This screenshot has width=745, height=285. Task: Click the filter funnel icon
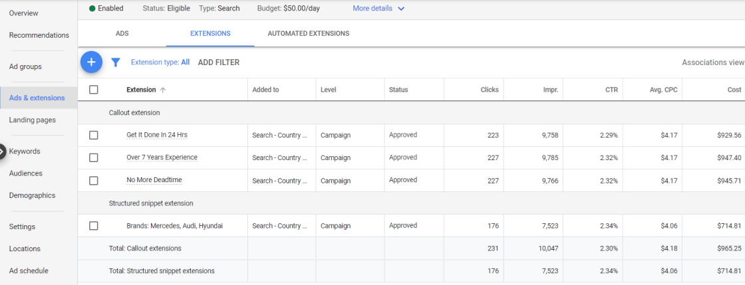pyautogui.click(x=115, y=62)
